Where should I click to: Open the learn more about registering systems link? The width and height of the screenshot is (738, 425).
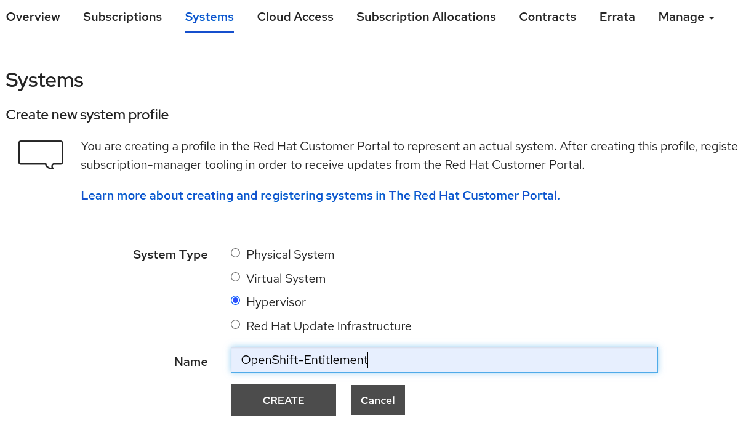[320, 195]
